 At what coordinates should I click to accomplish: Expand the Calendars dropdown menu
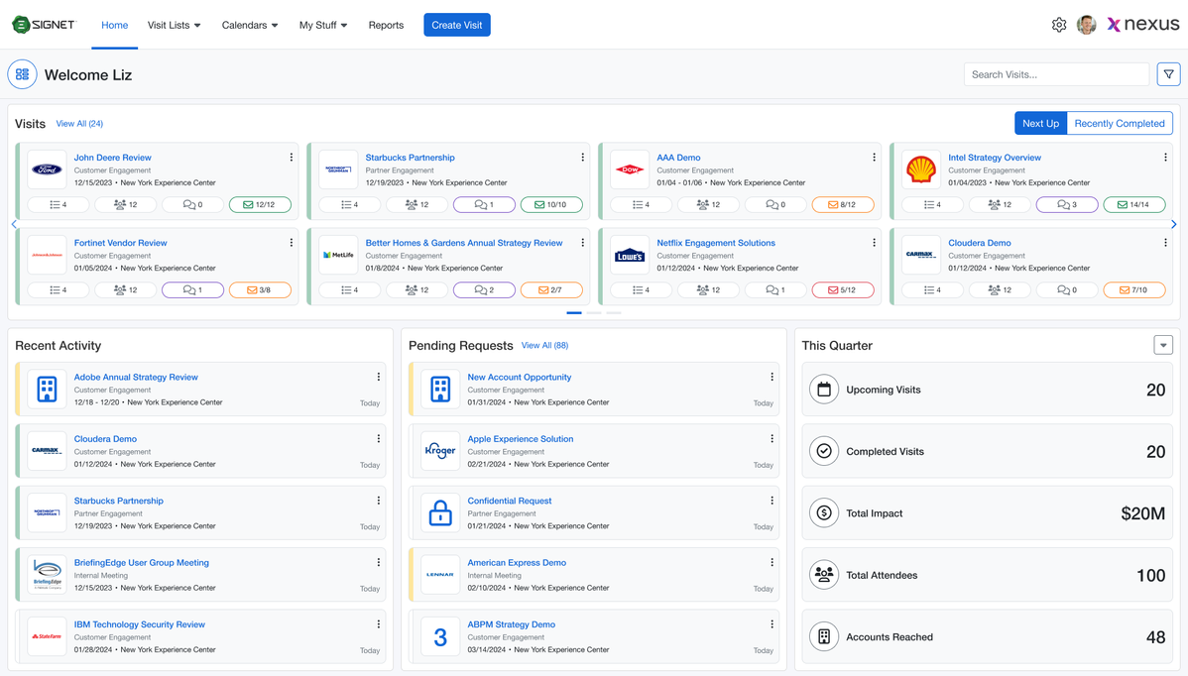click(249, 25)
